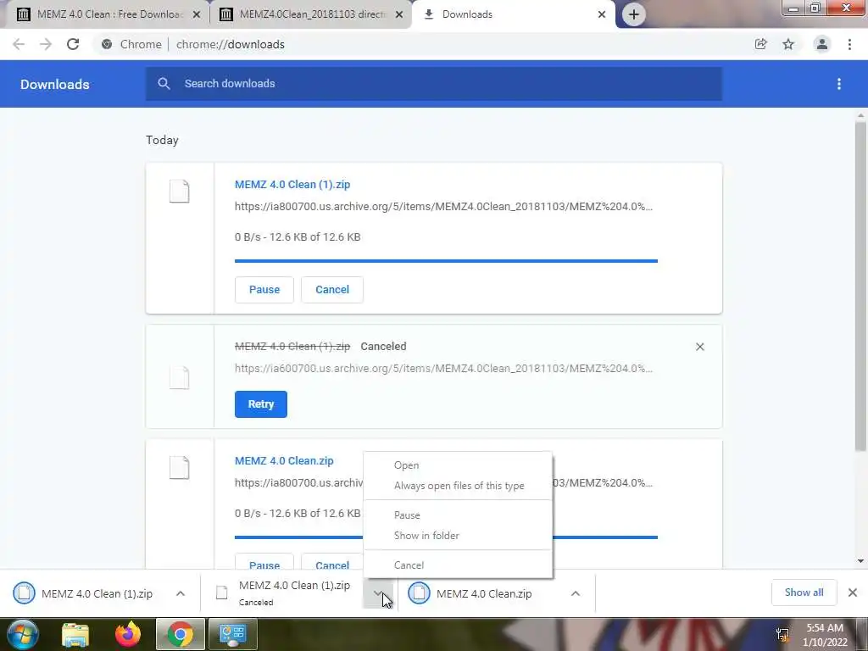Viewport: 868px width, 651px height.
Task: Close the bottom download shelf
Action: pyautogui.click(x=853, y=593)
